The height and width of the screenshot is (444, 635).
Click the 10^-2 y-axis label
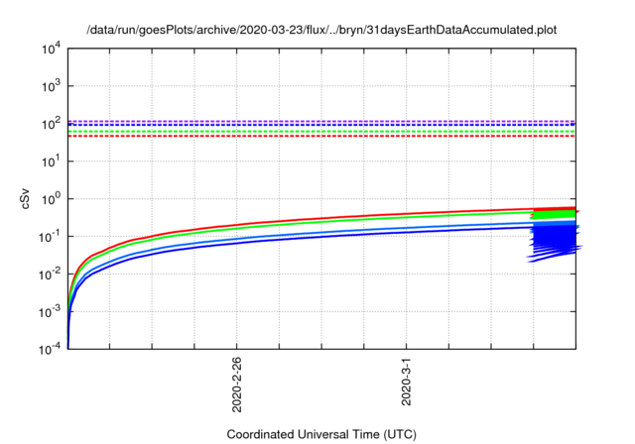tap(51, 274)
